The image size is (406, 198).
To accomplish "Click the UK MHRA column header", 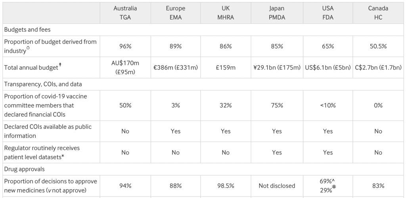I will (x=226, y=13).
